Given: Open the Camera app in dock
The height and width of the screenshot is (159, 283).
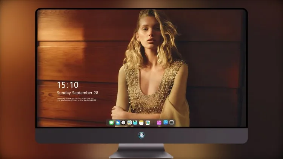Looking at the screenshot, I should point(172,122).
